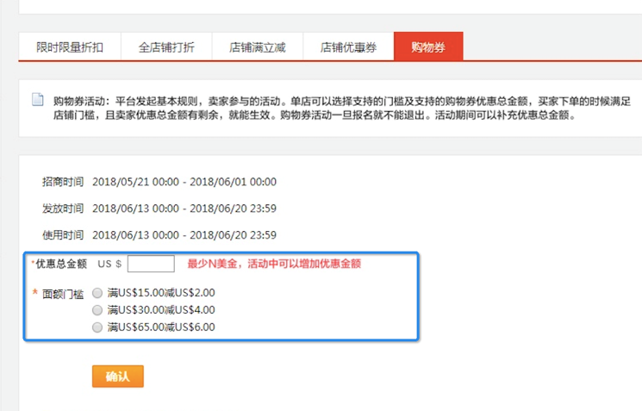Click the 购物券活动 description paragraph
The width and height of the screenshot is (642, 411).
pos(341,108)
